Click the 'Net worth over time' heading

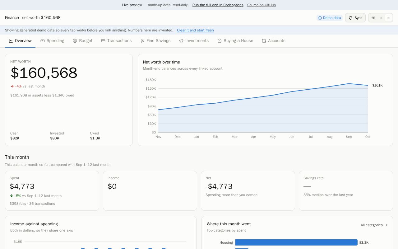[161, 62]
